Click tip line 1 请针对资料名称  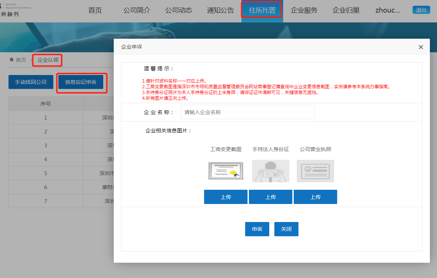pyautogui.click(x=175, y=81)
